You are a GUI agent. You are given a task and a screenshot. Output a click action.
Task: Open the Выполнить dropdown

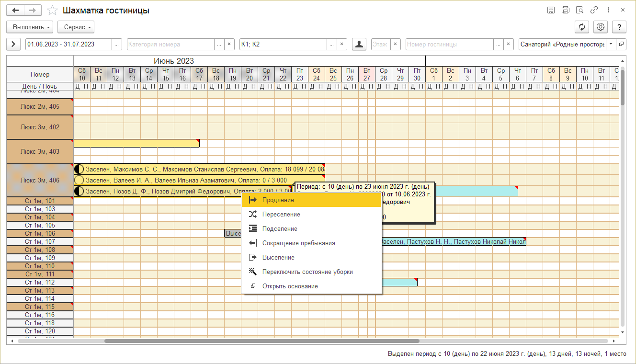29,27
